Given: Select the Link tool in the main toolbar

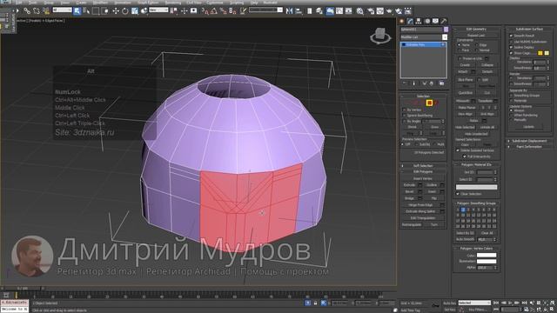Looking at the screenshot, I should point(27,11).
